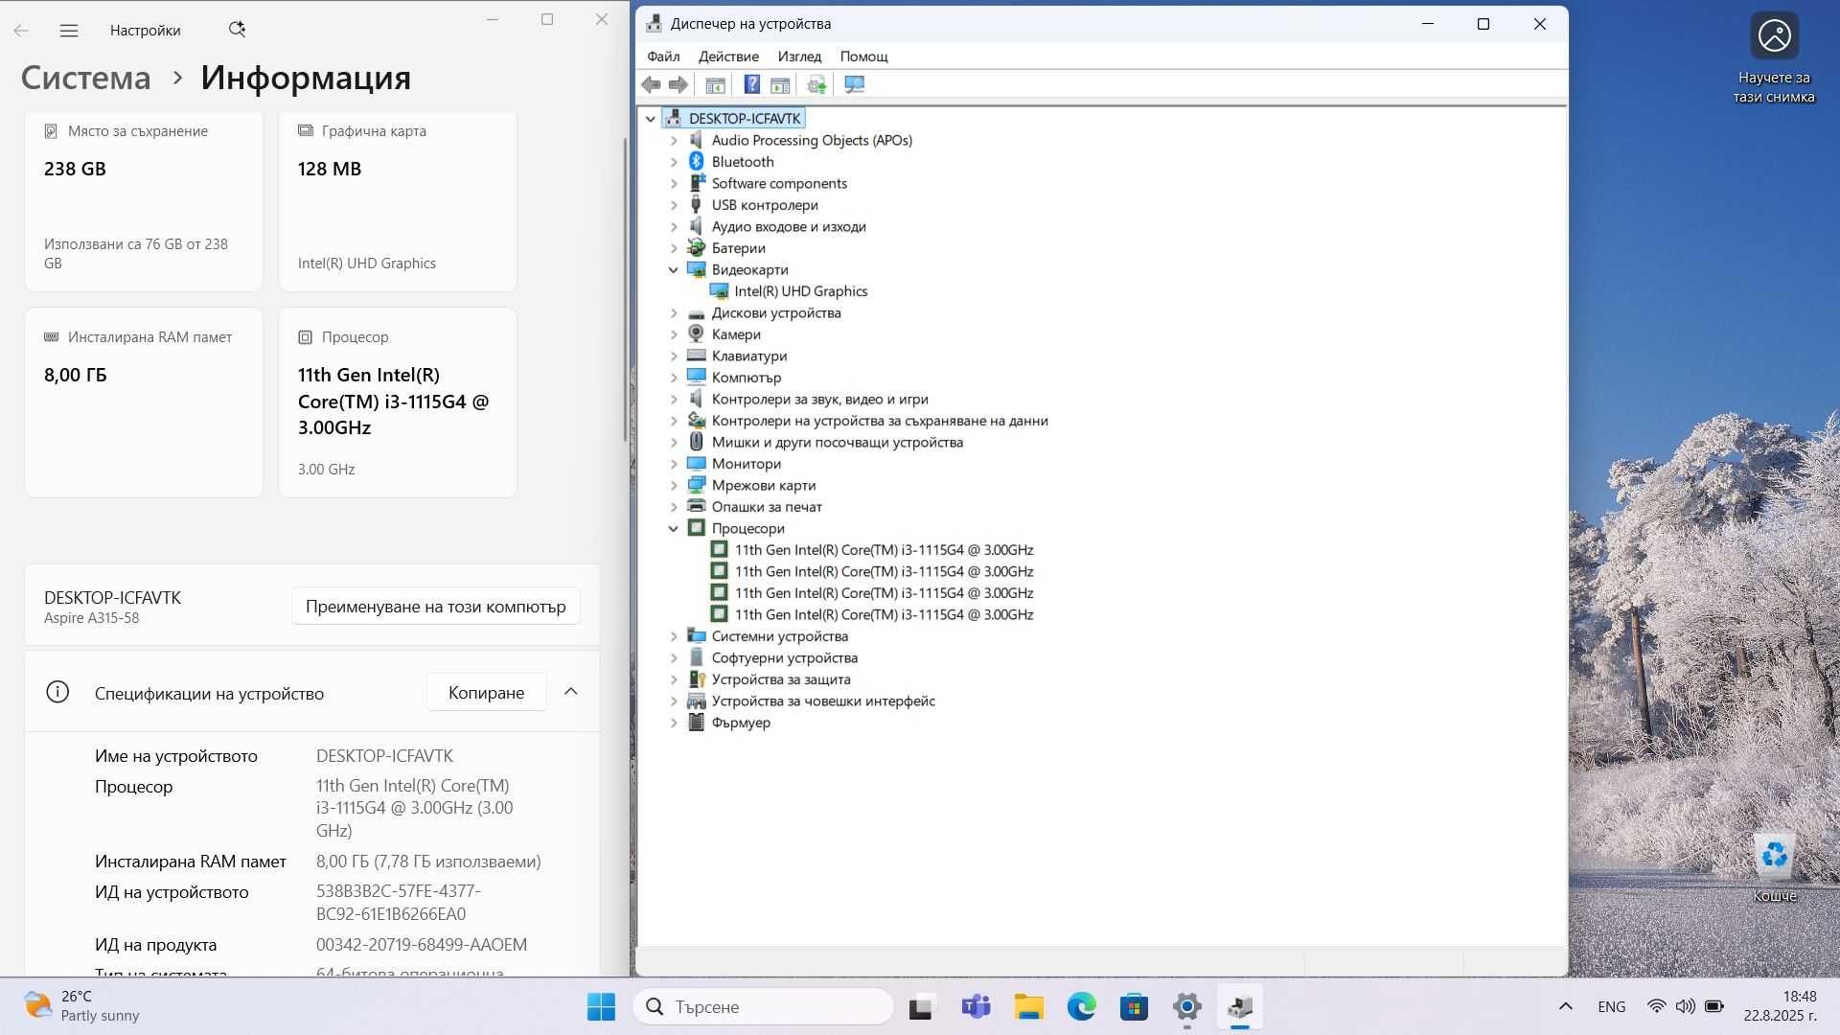
Task: Click the Копиране button
Action: tap(486, 692)
